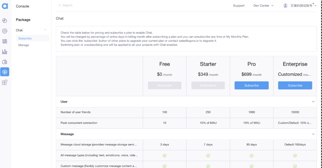
Task: Click the Customized price text
Action: 295,74
